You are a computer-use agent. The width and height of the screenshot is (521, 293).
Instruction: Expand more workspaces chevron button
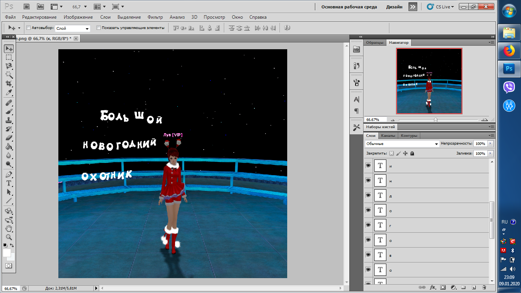413,7
